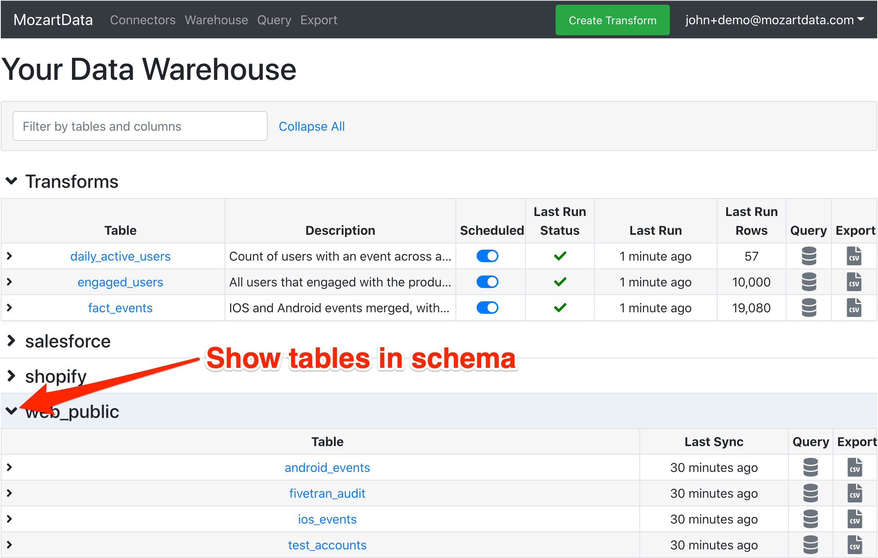The image size is (878, 558).
Task: Query the fivetran_audit table icon
Action: pos(810,493)
